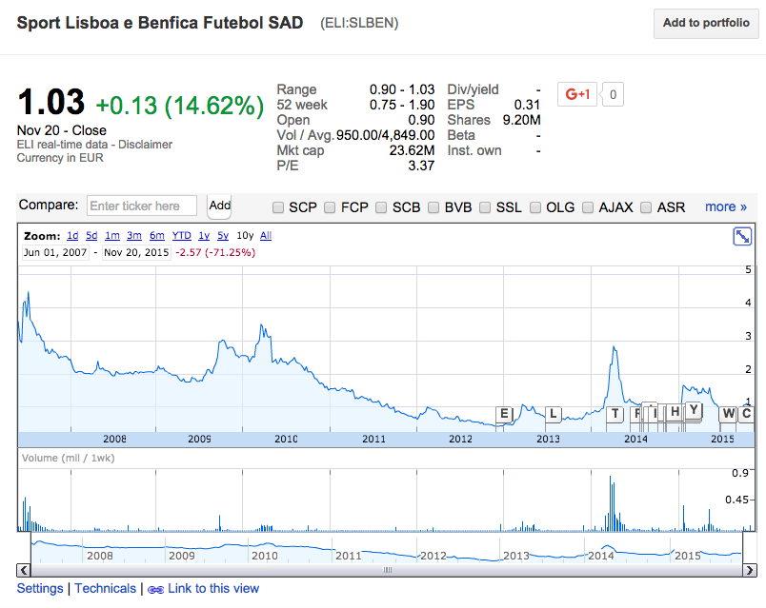Toggle the AJAX comparison checkbox
The height and width of the screenshot is (608, 766).
click(x=588, y=207)
